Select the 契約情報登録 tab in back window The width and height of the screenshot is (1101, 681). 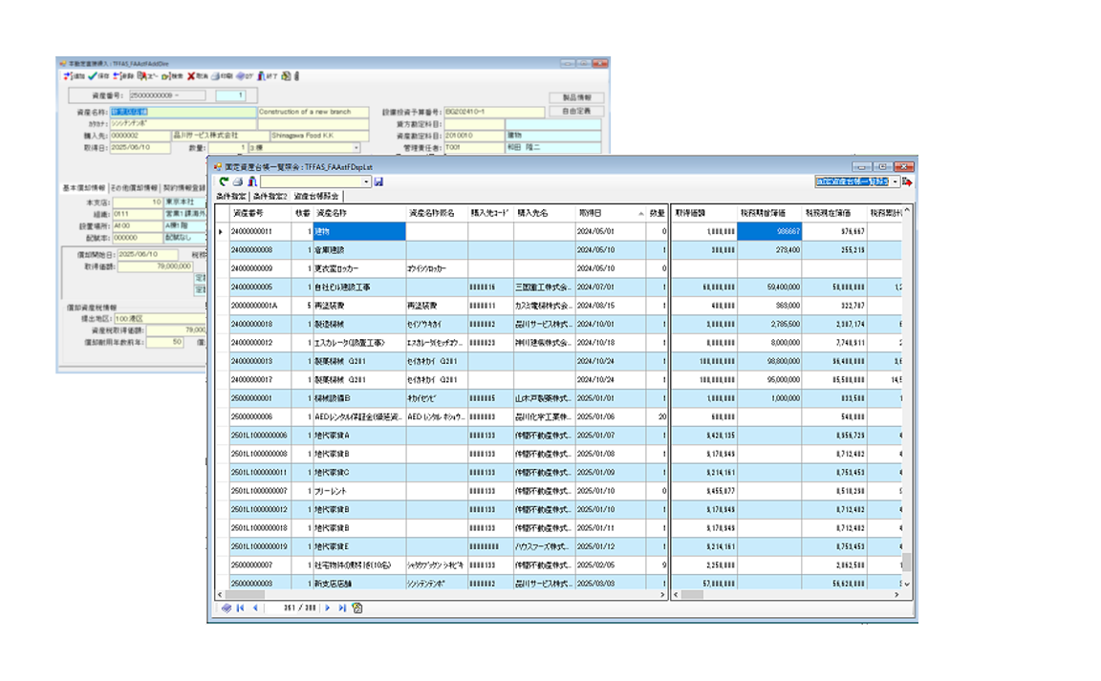tap(183, 188)
